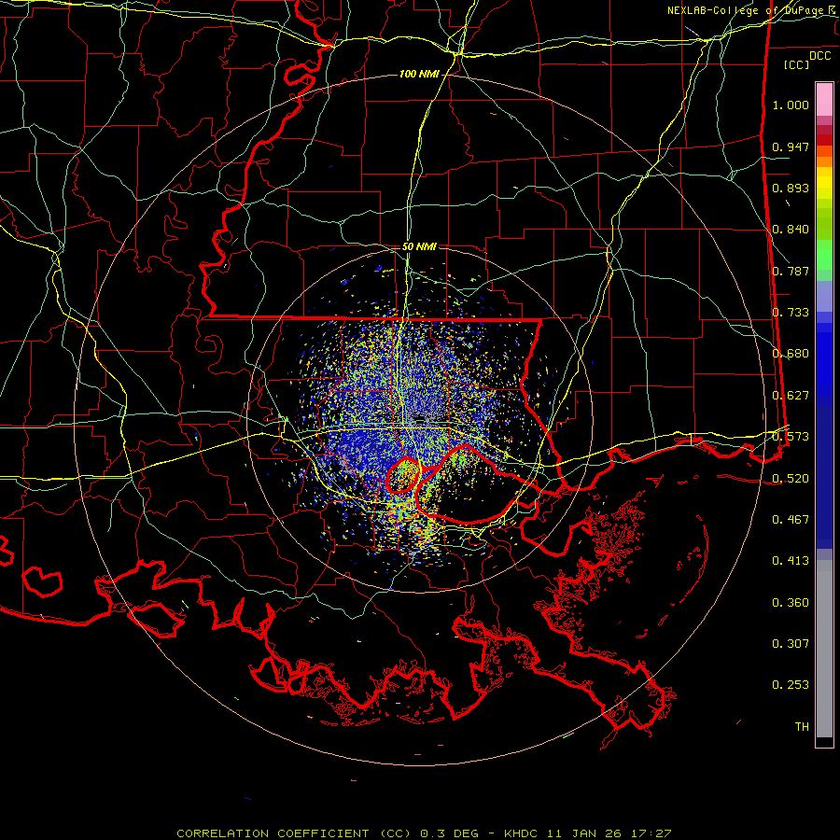Image resolution: width=840 pixels, height=840 pixels.
Task: Click the 0.467 scale value
Action: tap(791, 520)
